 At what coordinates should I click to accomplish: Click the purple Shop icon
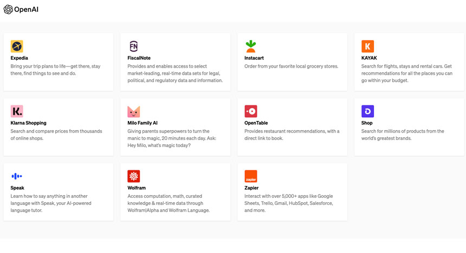[368, 111]
